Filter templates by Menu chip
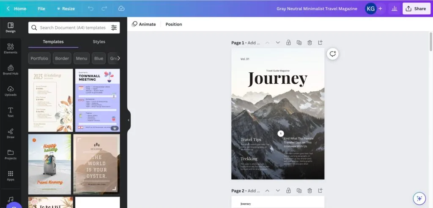The image size is (433, 208). [x=82, y=58]
